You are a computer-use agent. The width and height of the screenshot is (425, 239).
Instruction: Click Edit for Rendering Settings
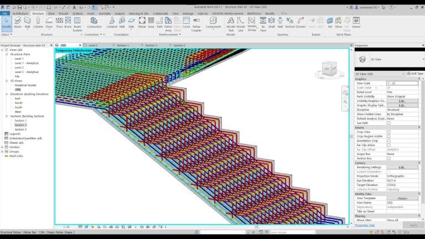coord(402,168)
